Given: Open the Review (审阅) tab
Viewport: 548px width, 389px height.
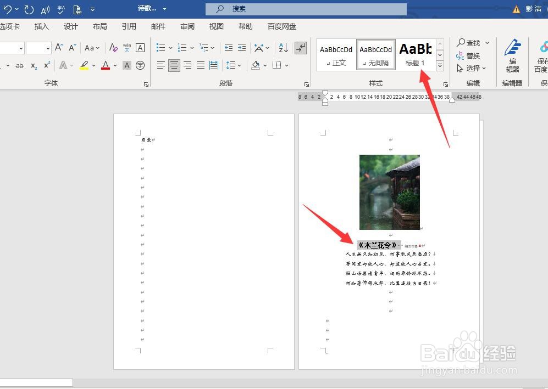Looking at the screenshot, I should [187, 26].
